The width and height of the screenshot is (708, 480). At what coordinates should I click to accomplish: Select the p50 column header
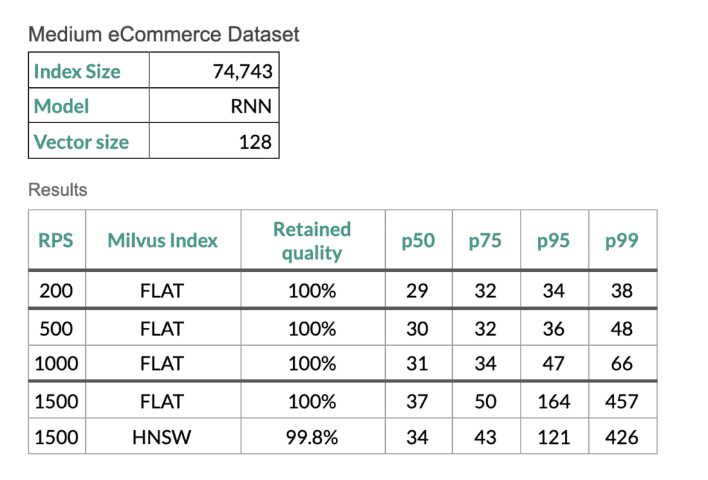[418, 241]
